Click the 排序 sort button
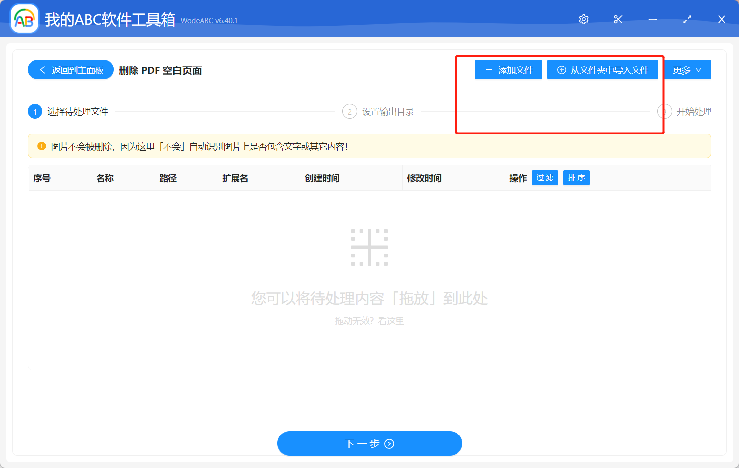 [576, 178]
